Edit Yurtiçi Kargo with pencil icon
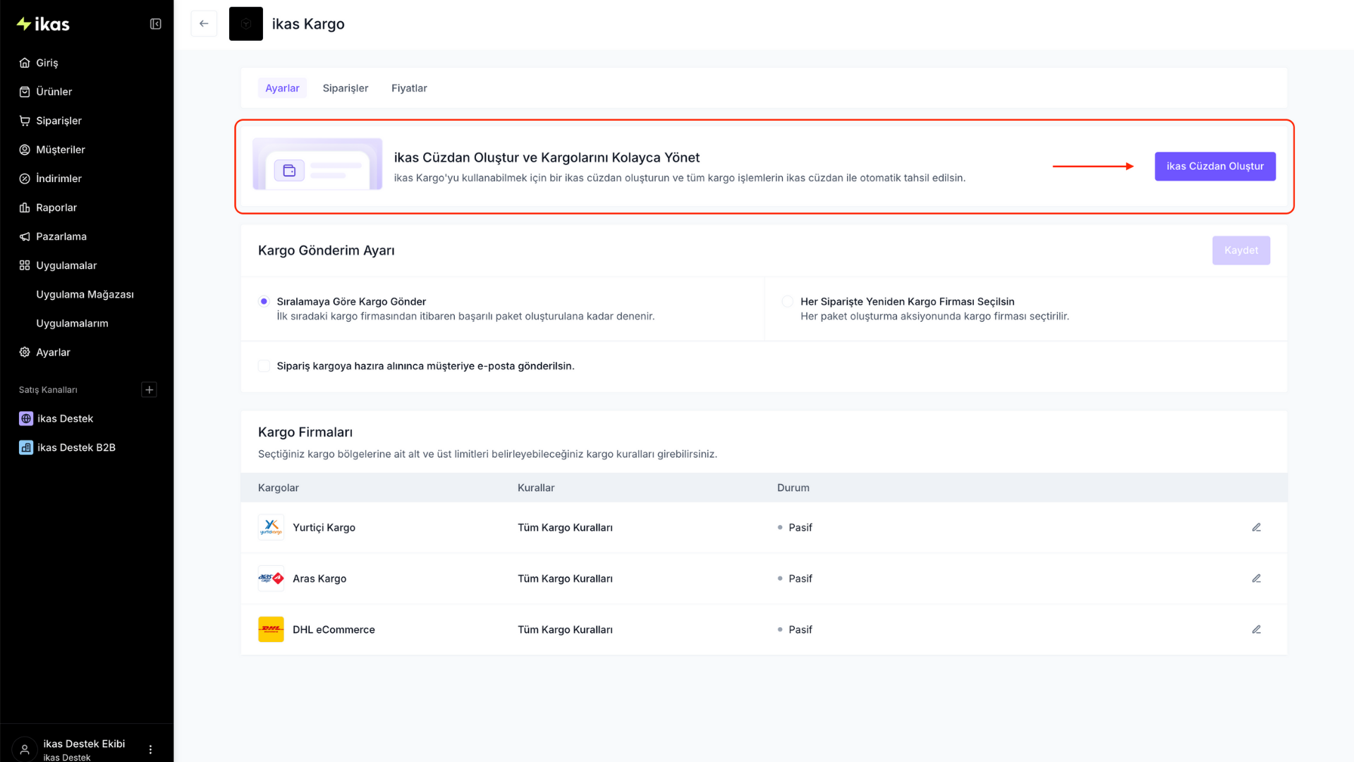Screen dimensions: 1354x762 pos(1256,528)
